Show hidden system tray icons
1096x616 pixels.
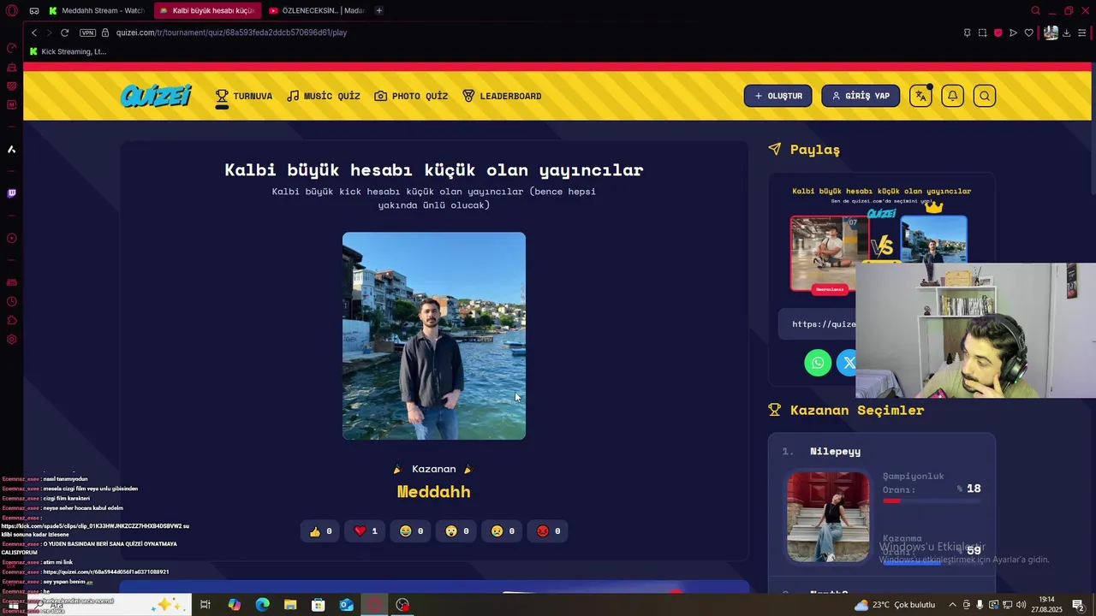coord(952,605)
